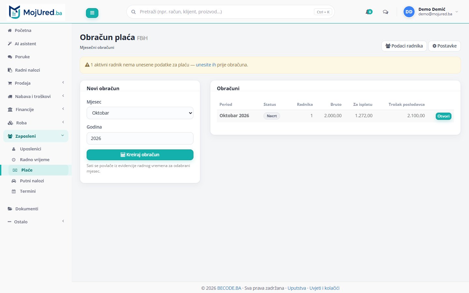Follow the 'unesite ih' warning link
This screenshot has width=469, height=293.
(x=206, y=65)
